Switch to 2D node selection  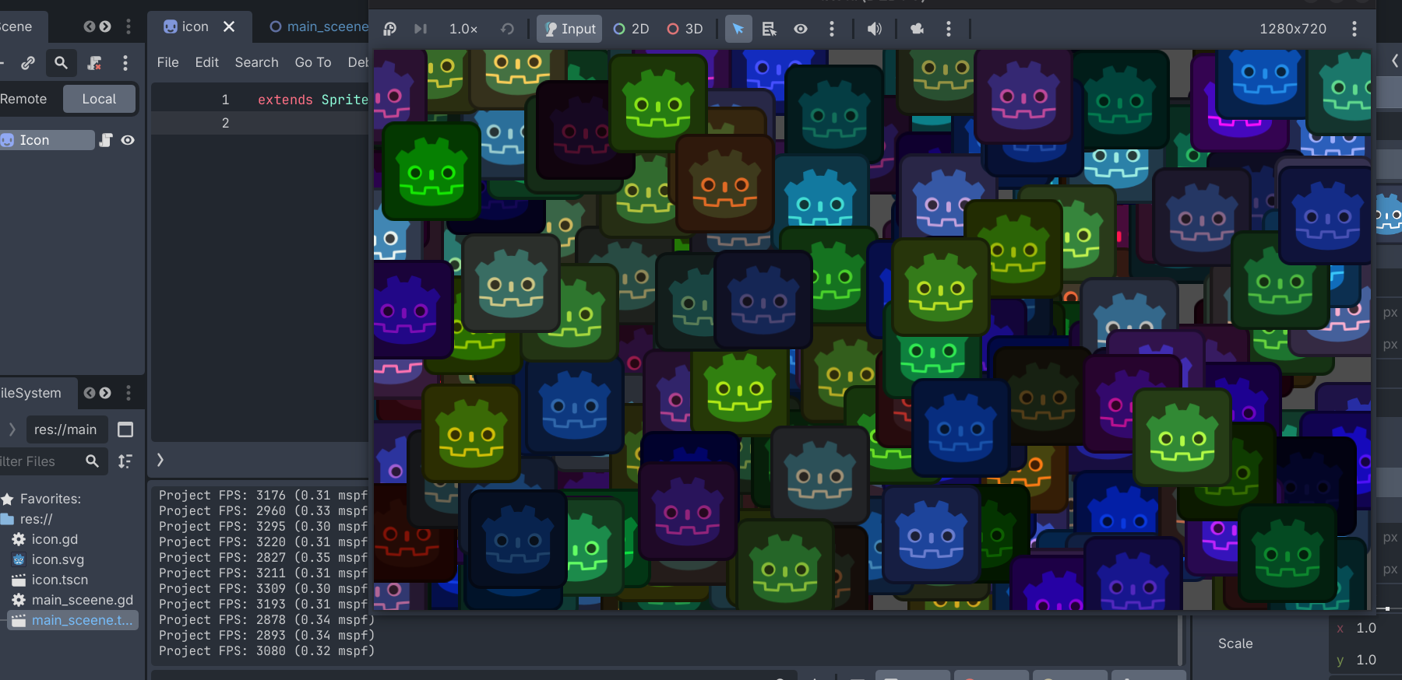tap(631, 29)
